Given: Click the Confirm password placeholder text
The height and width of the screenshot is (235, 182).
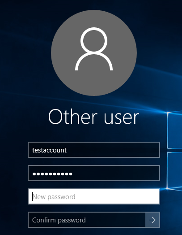Looking at the screenshot, I should [x=59, y=220].
